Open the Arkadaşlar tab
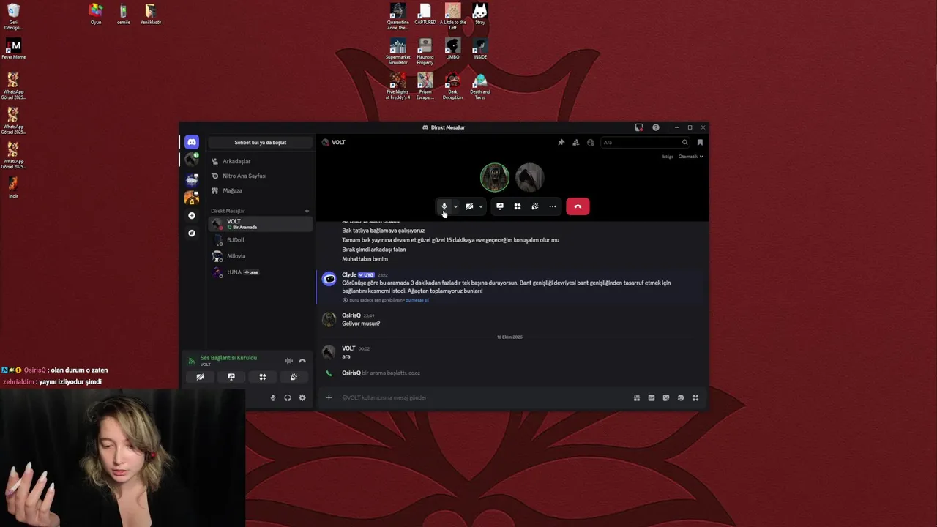This screenshot has height=527, width=937. pos(261,161)
